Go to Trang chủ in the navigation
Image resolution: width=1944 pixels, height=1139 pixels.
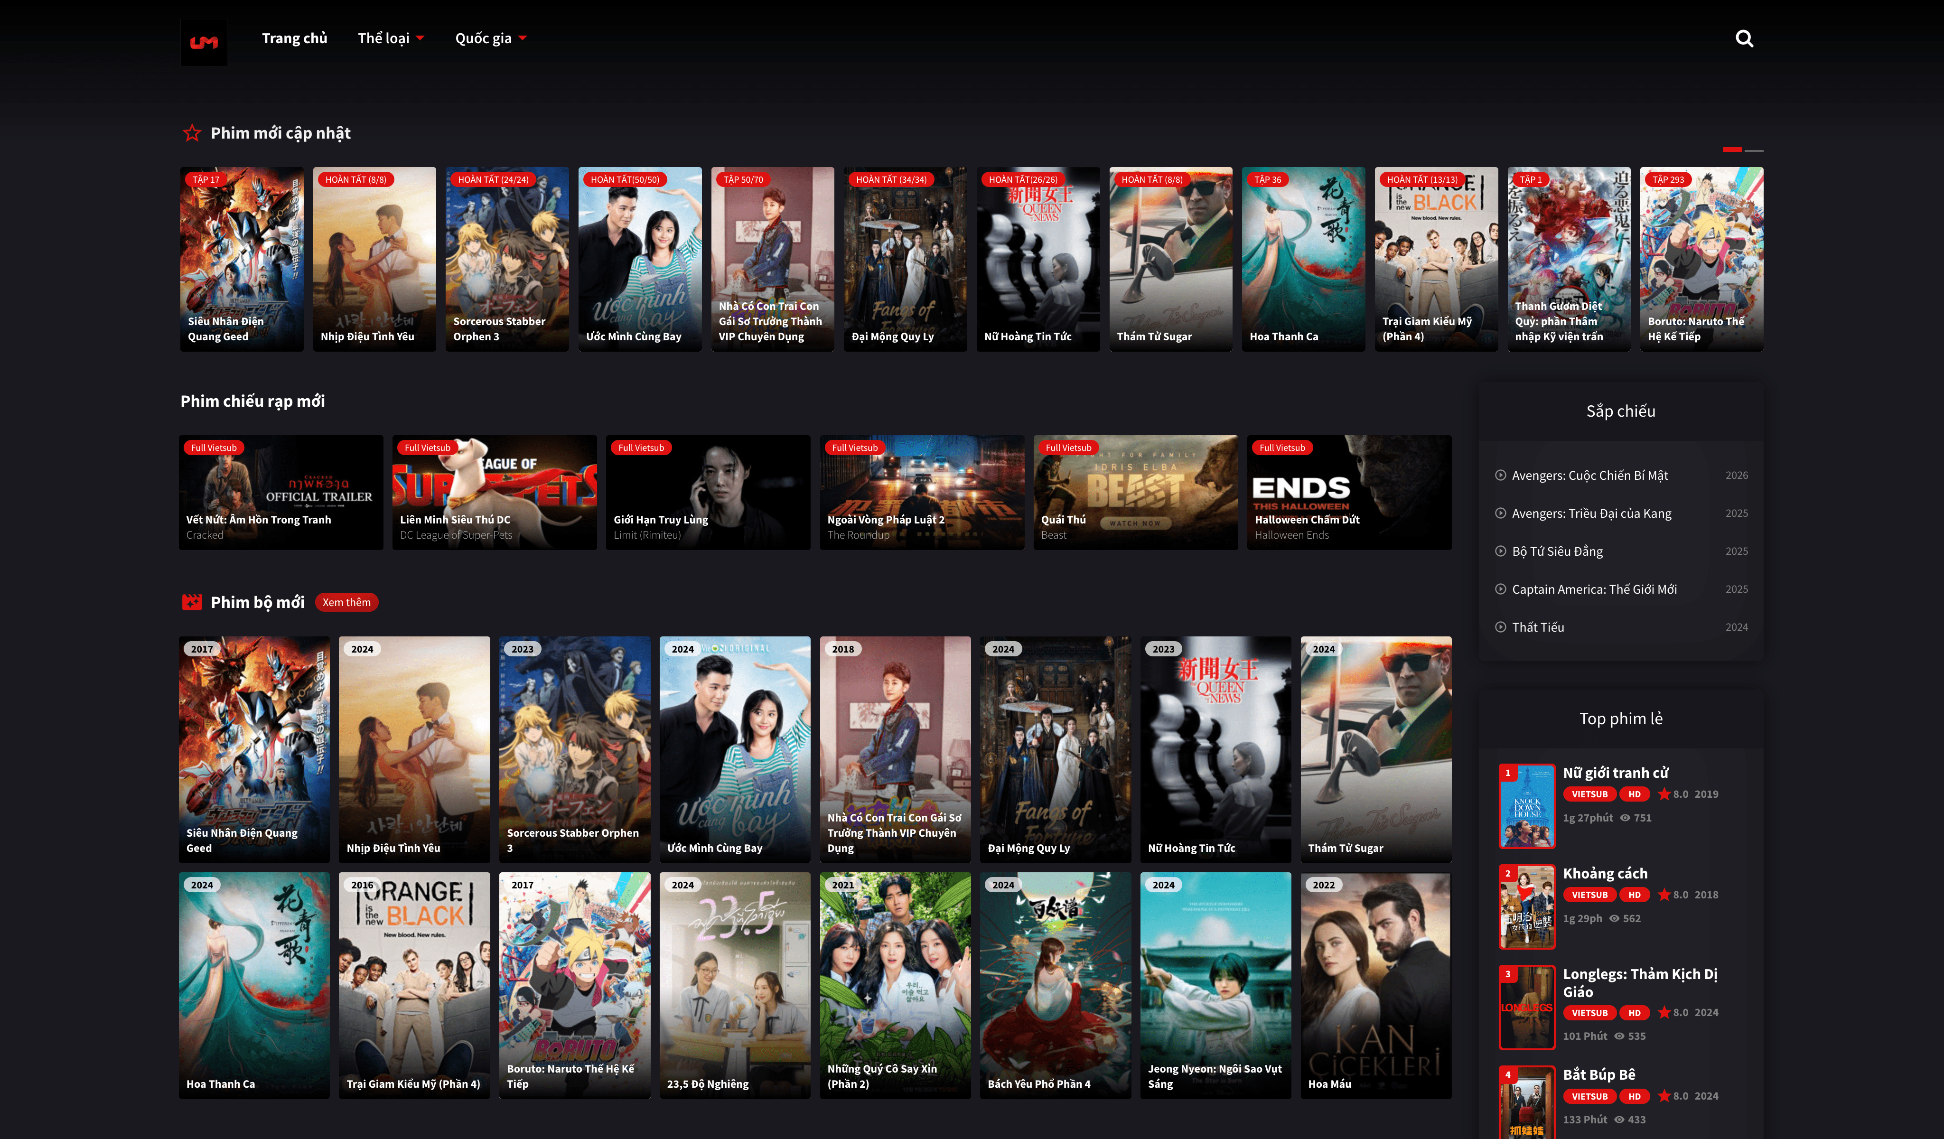point(295,38)
